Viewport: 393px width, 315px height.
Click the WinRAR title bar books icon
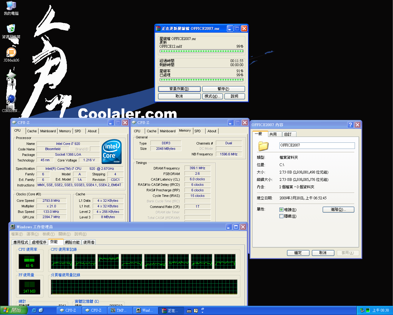158,28
